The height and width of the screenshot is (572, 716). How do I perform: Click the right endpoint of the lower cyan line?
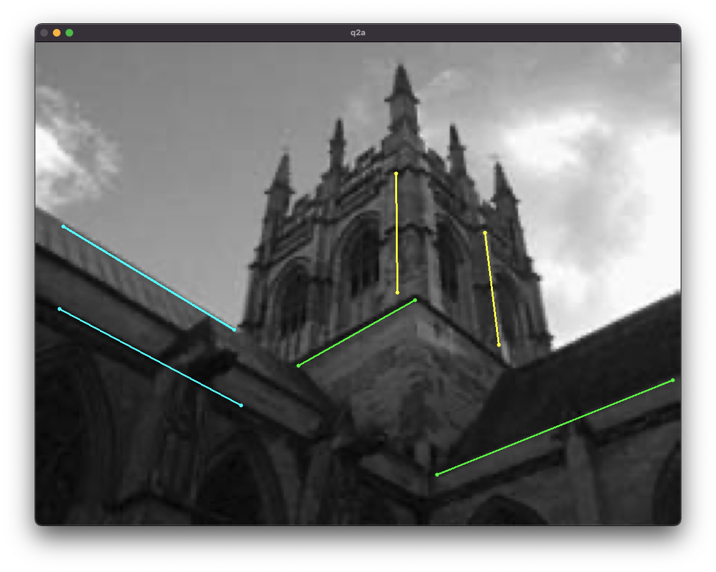(241, 405)
